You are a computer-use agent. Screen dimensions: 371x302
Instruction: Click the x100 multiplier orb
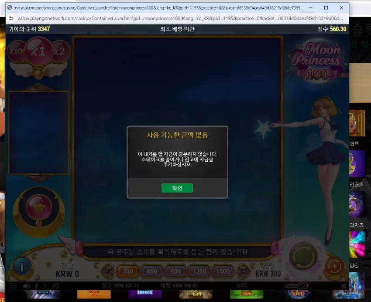point(16,51)
